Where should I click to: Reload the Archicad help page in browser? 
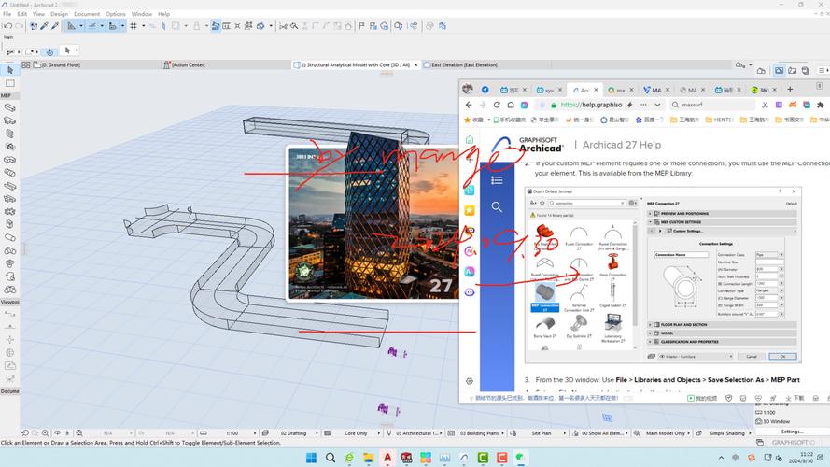click(x=497, y=105)
